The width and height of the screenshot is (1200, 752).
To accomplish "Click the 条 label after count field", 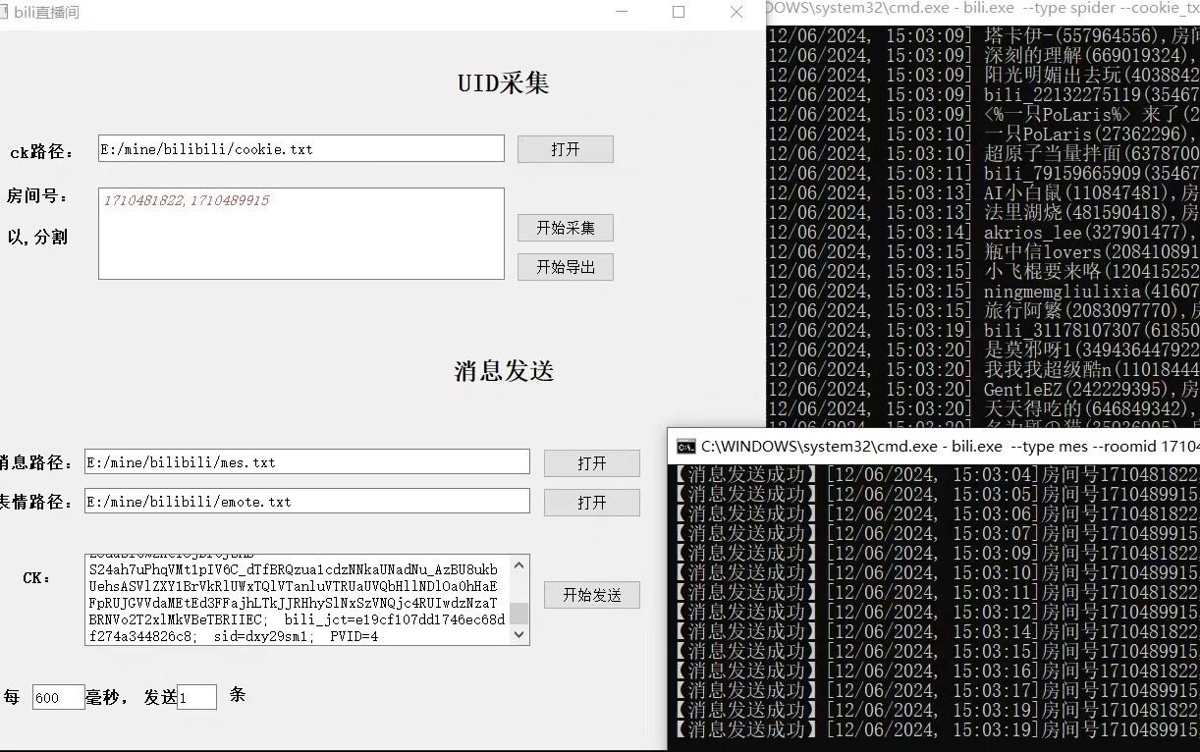I will tap(237, 695).
